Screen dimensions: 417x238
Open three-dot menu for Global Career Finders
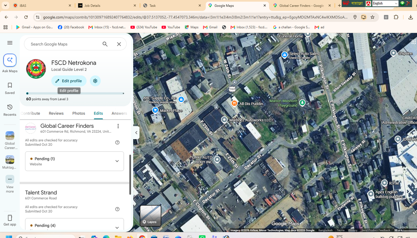[x=118, y=126]
